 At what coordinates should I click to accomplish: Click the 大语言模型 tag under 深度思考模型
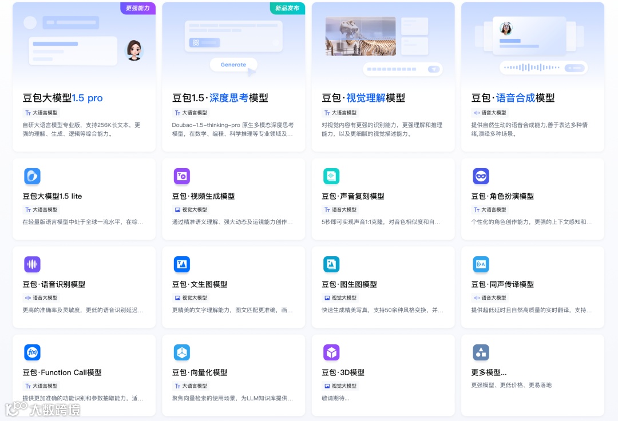click(x=191, y=113)
